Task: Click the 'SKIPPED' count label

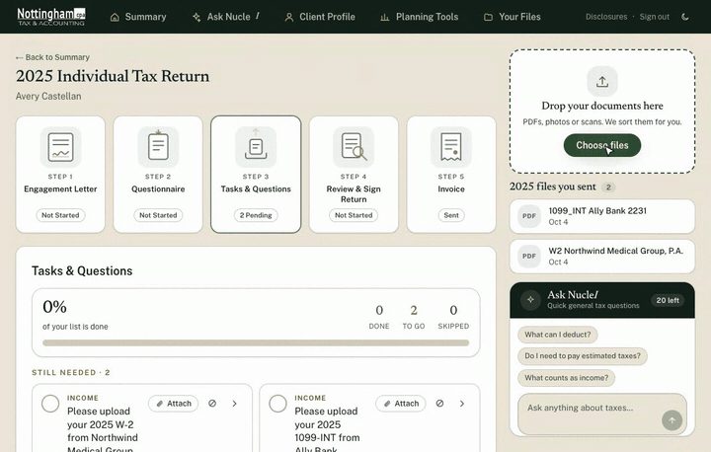Action: tap(453, 326)
